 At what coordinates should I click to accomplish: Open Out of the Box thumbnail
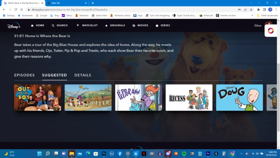click(37, 97)
